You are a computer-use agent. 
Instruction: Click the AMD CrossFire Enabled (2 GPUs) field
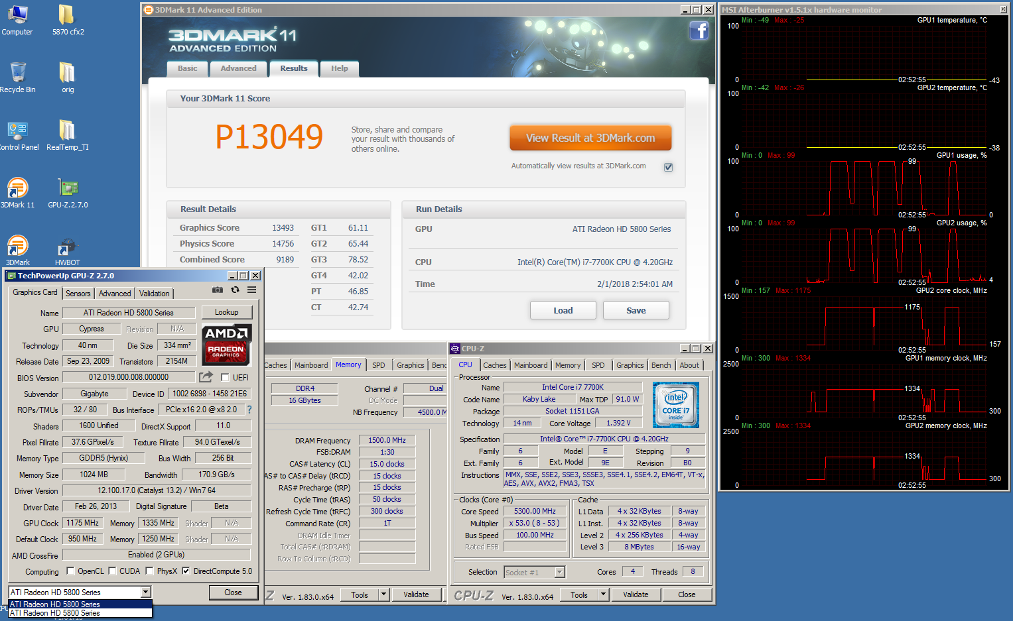pos(157,555)
